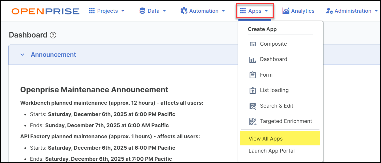This screenshot has width=381, height=163.
Task: Click the Automation gear icon
Action: [184, 11]
